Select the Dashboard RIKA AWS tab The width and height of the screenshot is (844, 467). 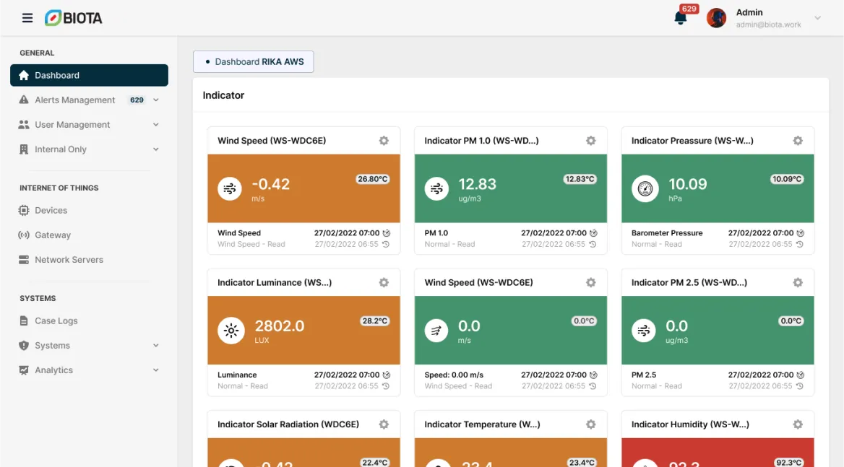254,62
